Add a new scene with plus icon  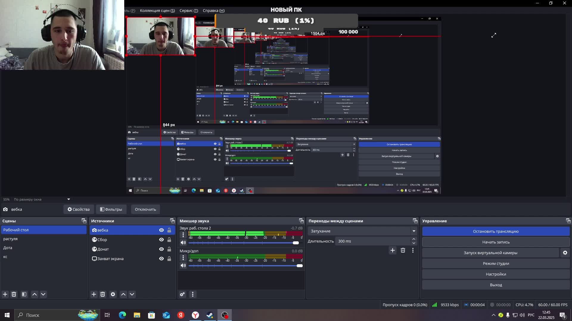point(5,294)
